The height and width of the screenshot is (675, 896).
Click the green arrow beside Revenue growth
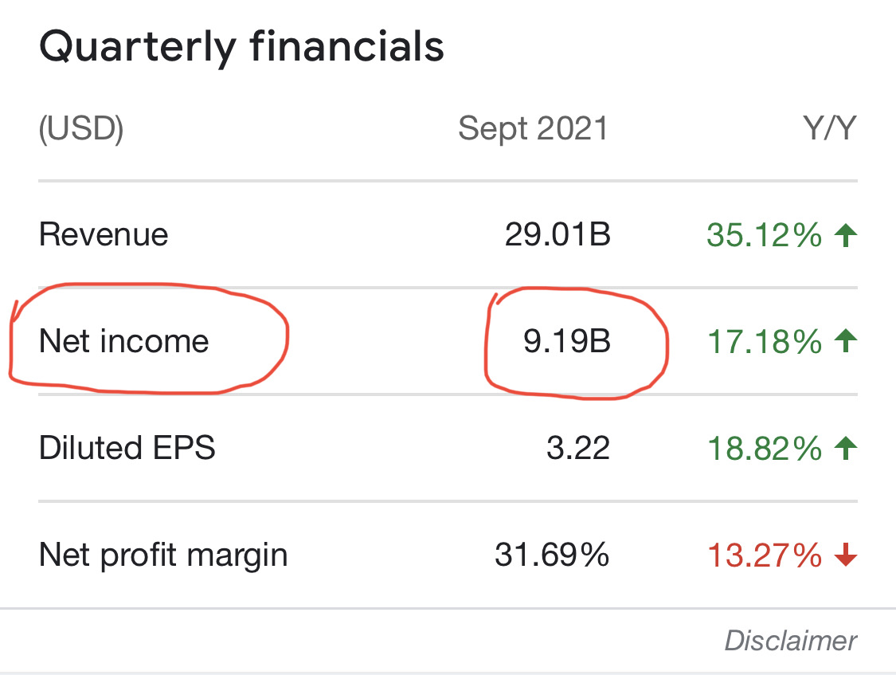coord(845,235)
